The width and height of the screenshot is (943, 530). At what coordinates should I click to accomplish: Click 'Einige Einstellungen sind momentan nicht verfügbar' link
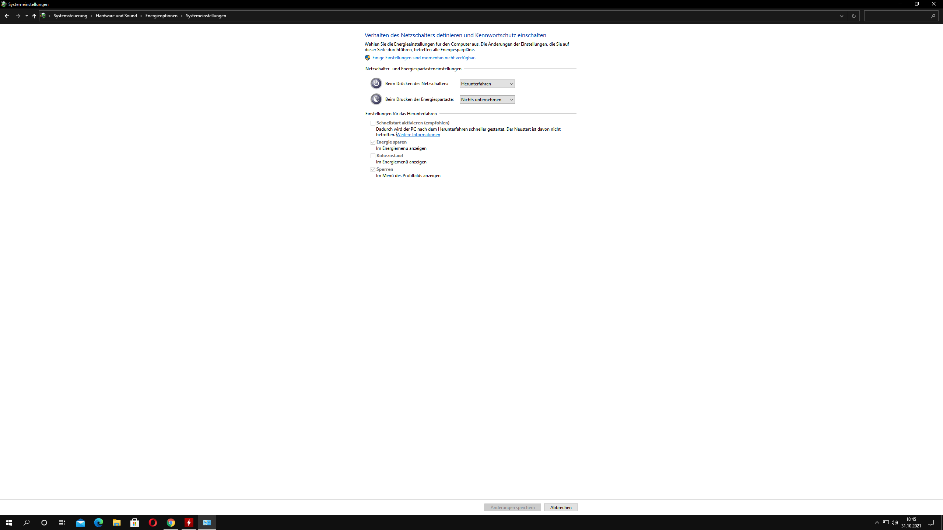(x=424, y=58)
